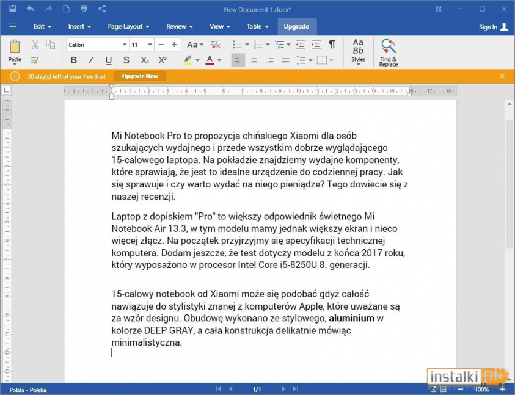
Task: Clear formatting with the Clear Format icon
Action: [x=215, y=45]
